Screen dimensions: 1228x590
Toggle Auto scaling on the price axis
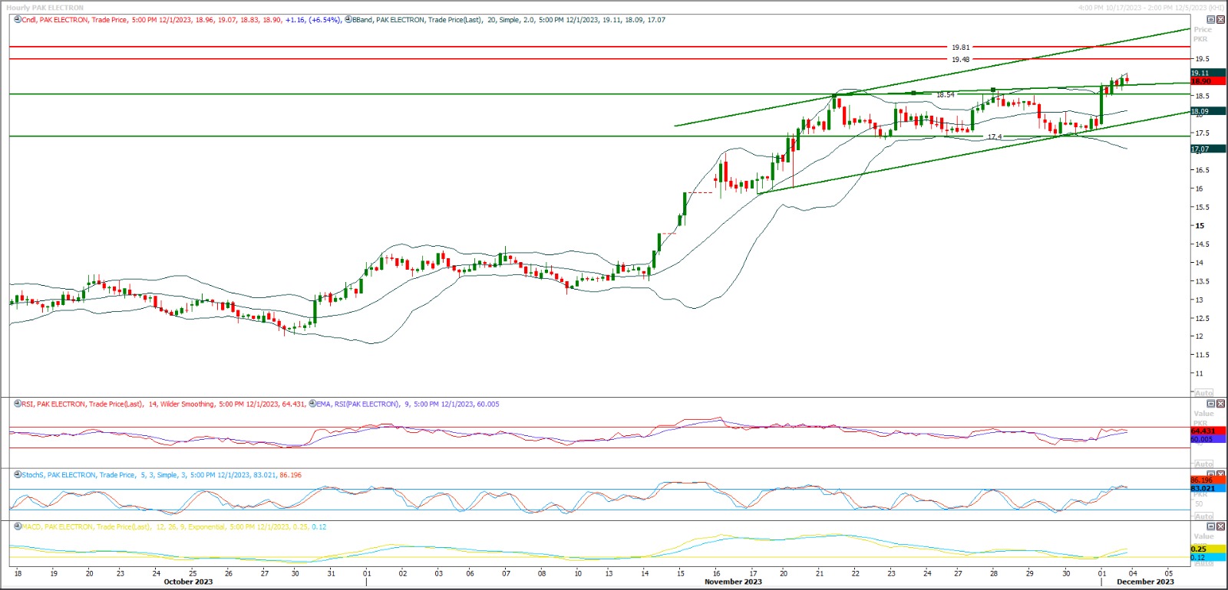coord(1203,392)
